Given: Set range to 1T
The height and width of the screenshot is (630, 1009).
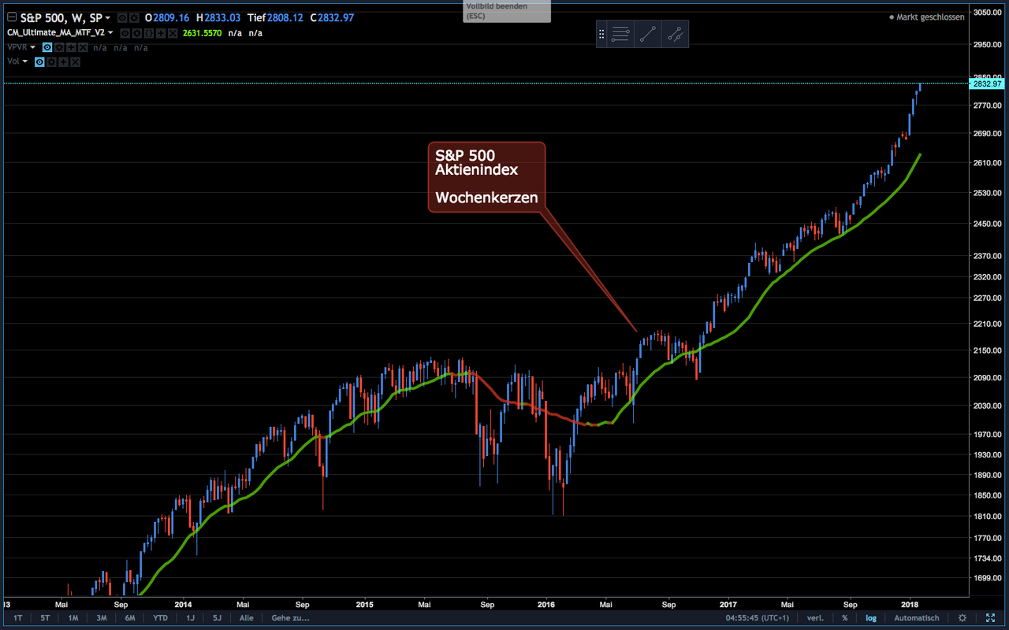Looking at the screenshot, I should [x=17, y=618].
